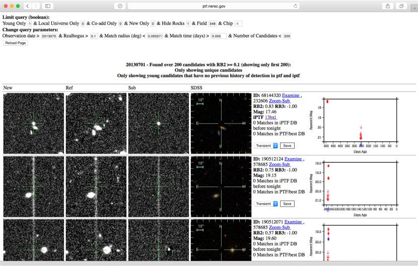Toggle the Safari sidebar button

point(48,6)
